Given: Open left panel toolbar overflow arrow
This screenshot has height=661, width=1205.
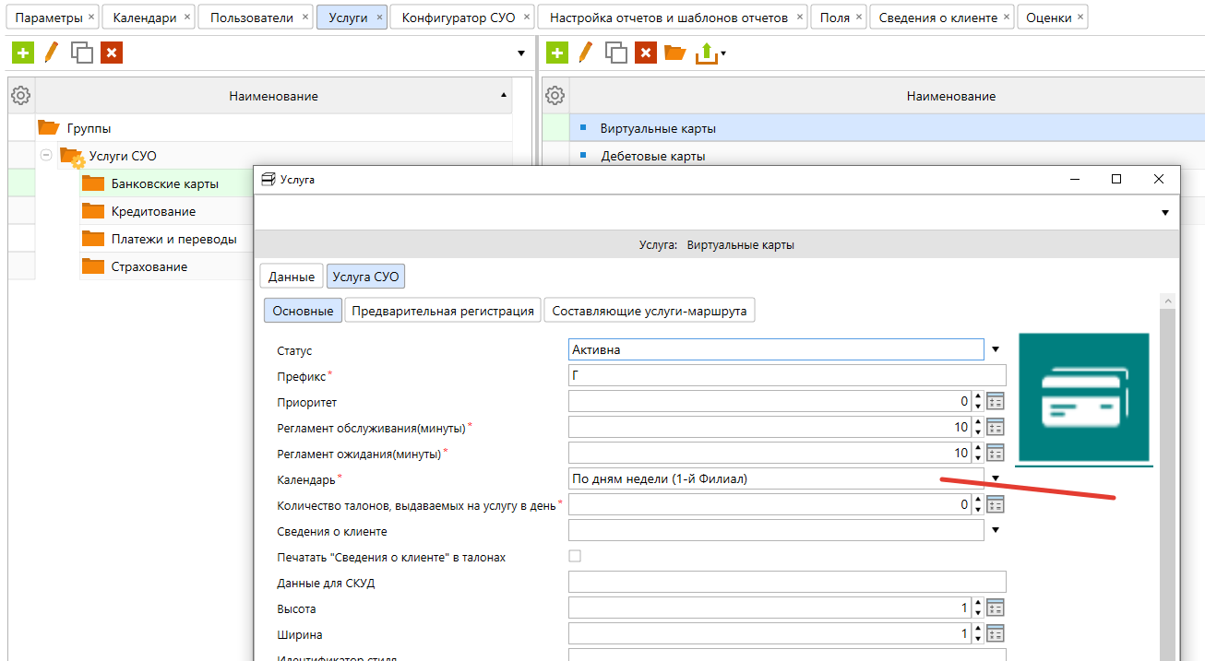Looking at the screenshot, I should (x=521, y=53).
